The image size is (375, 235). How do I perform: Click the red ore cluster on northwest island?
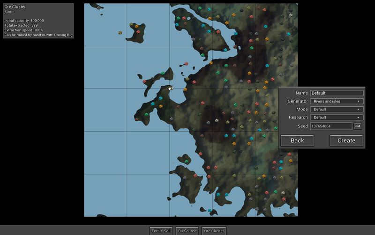[138, 31]
